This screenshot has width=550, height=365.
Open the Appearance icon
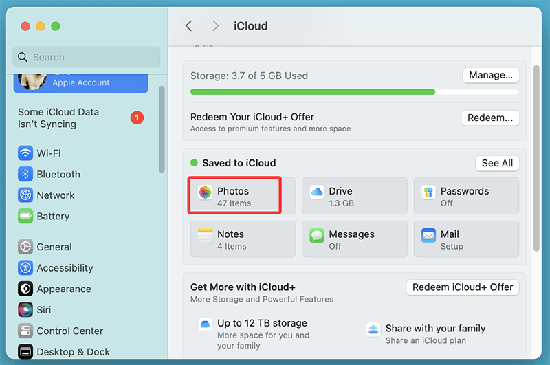(25, 289)
